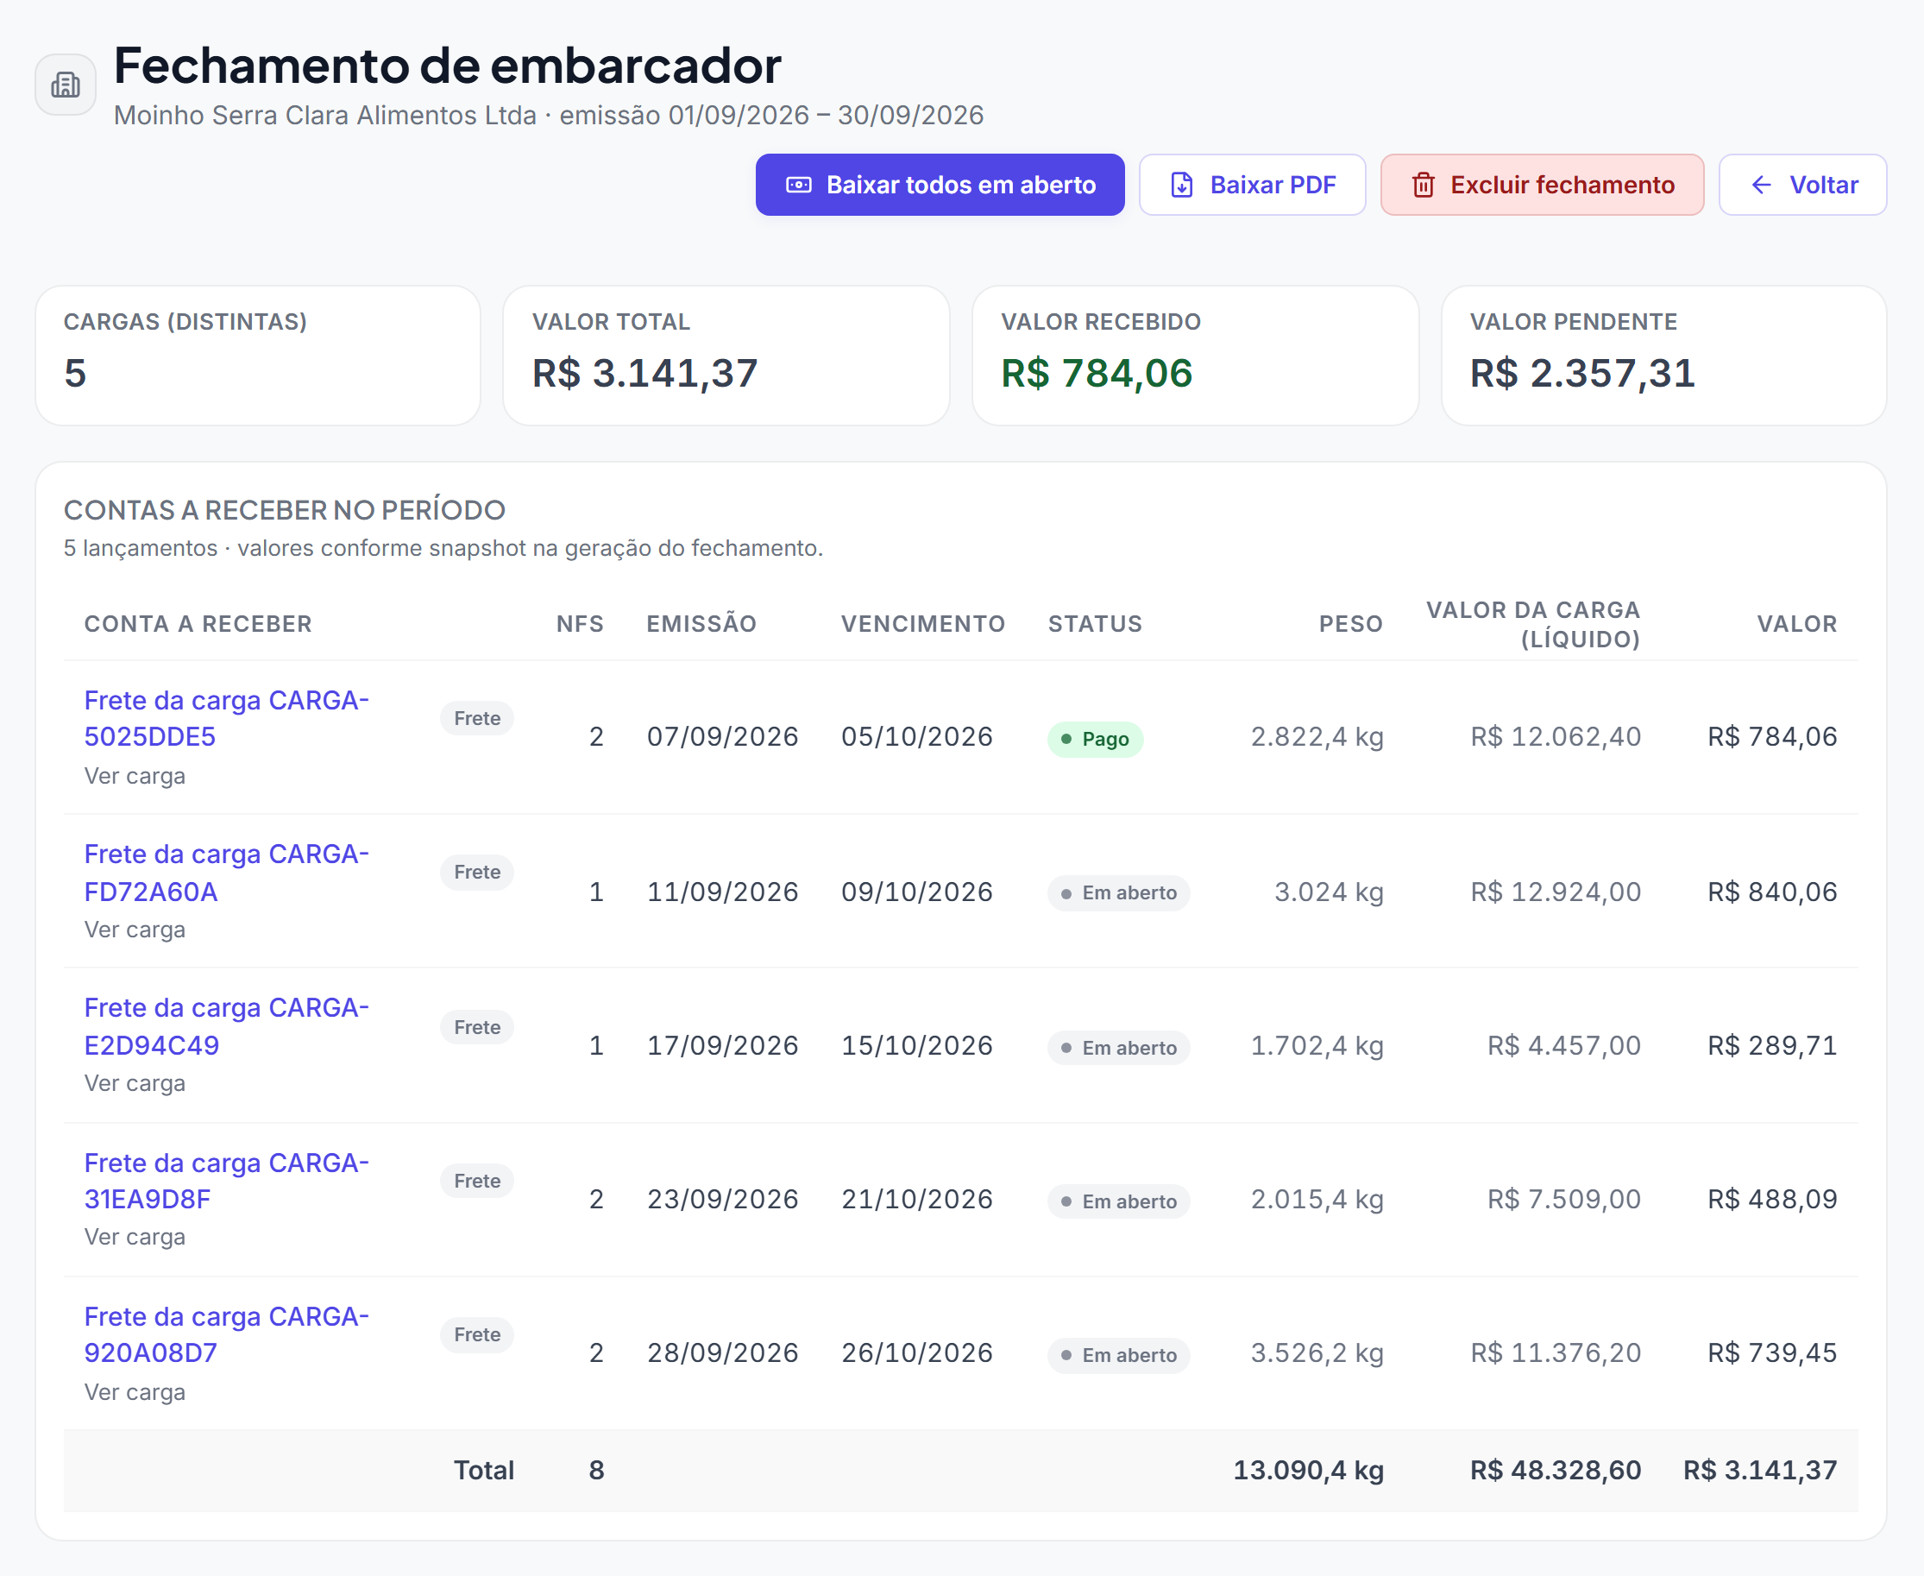
Task: Click the VENCIMENTO column header
Action: pos(923,624)
